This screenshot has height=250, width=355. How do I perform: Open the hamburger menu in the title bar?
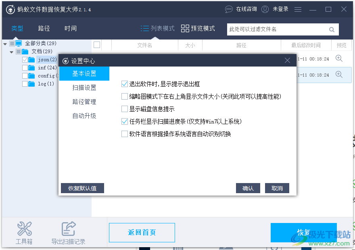coord(298,9)
